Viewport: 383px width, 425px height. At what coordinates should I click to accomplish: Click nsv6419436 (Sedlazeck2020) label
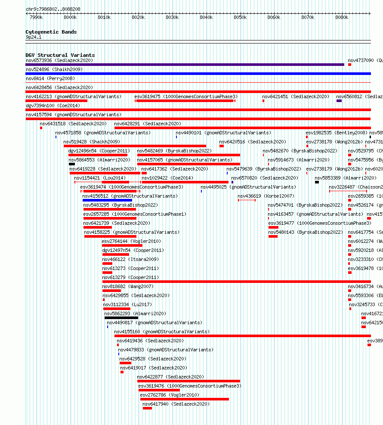[x=150, y=341]
